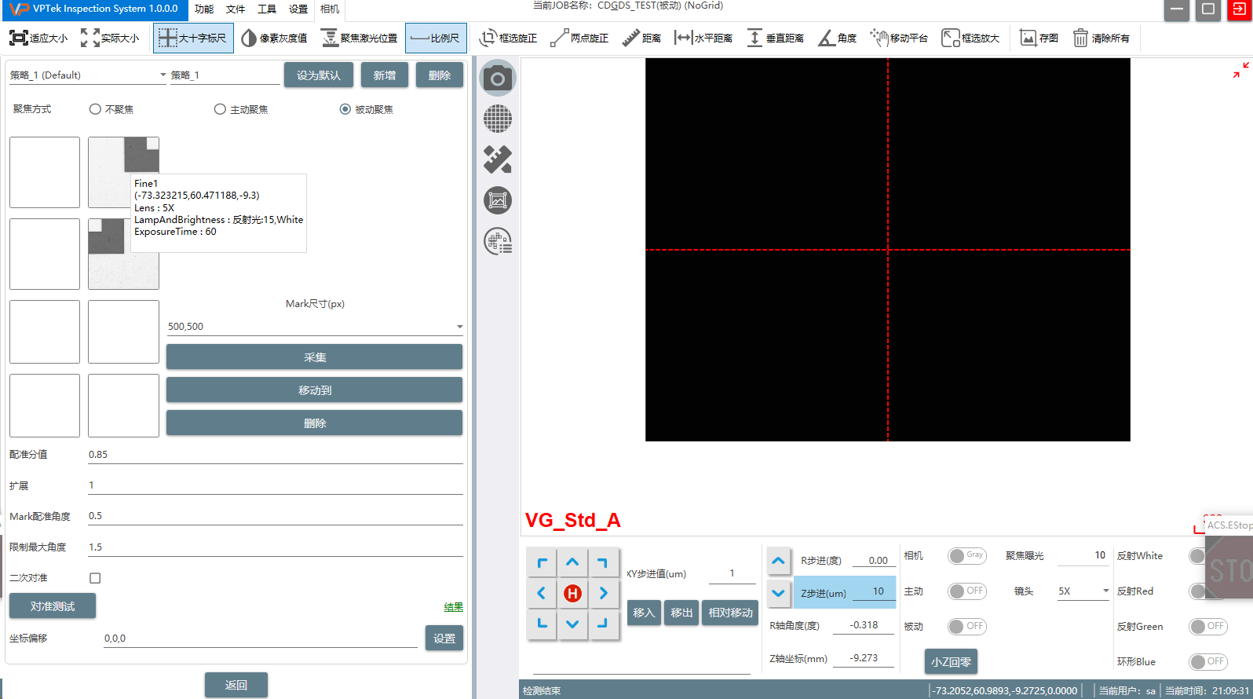
Task: Open the 相机 menu
Action: click(x=330, y=9)
